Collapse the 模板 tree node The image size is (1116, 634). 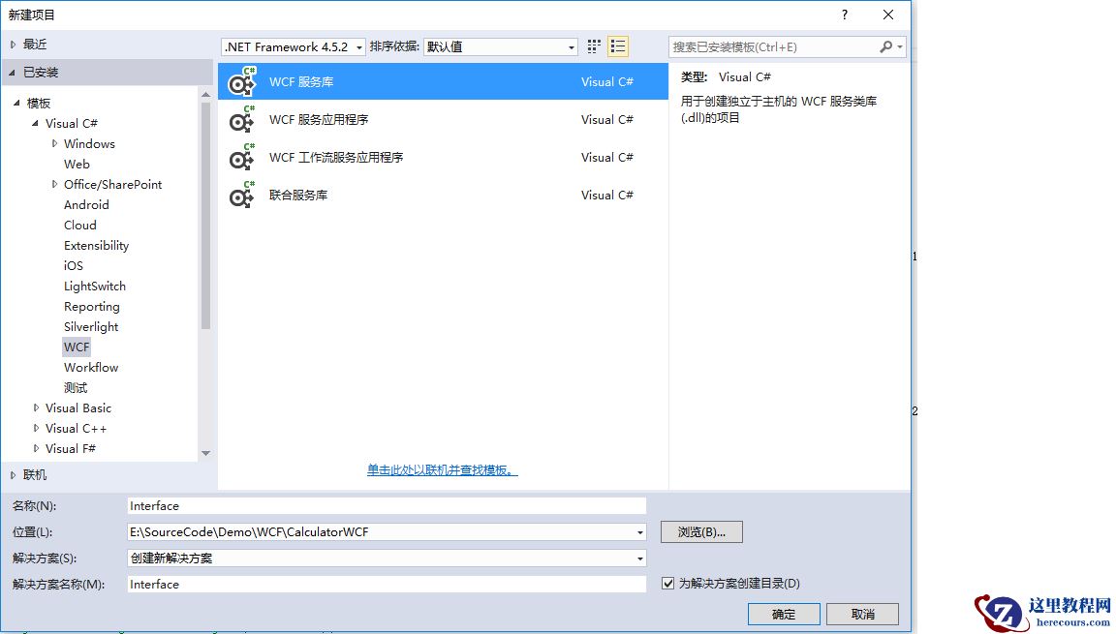tap(17, 103)
